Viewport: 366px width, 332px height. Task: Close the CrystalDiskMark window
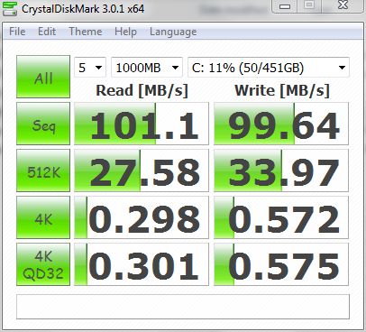pyautogui.click(x=343, y=5)
